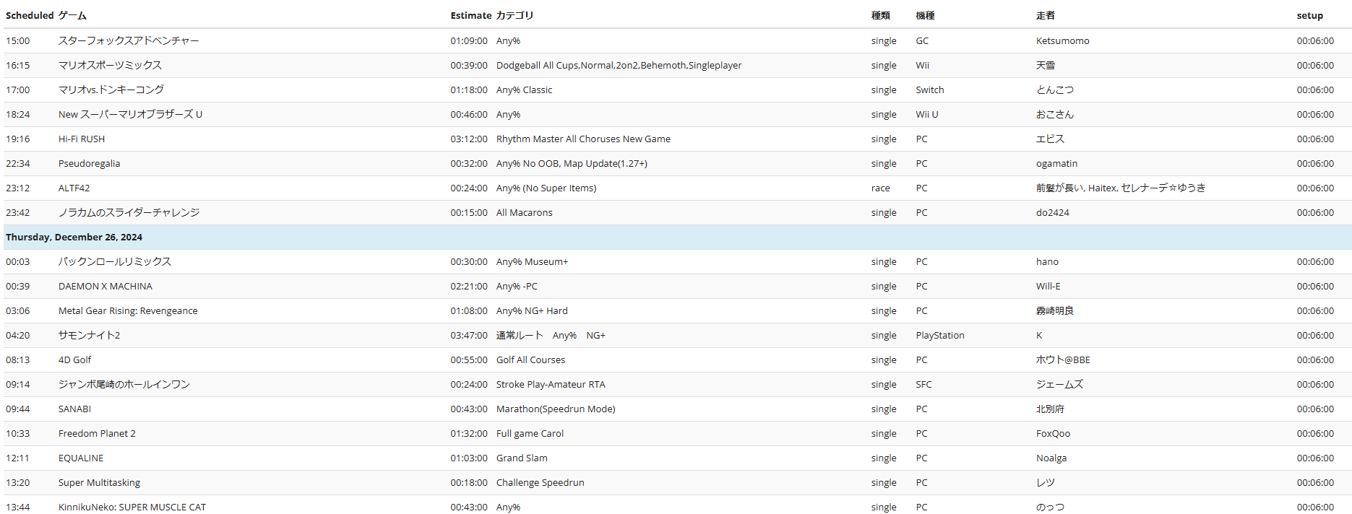Click runner name ogamatin

click(1057, 164)
